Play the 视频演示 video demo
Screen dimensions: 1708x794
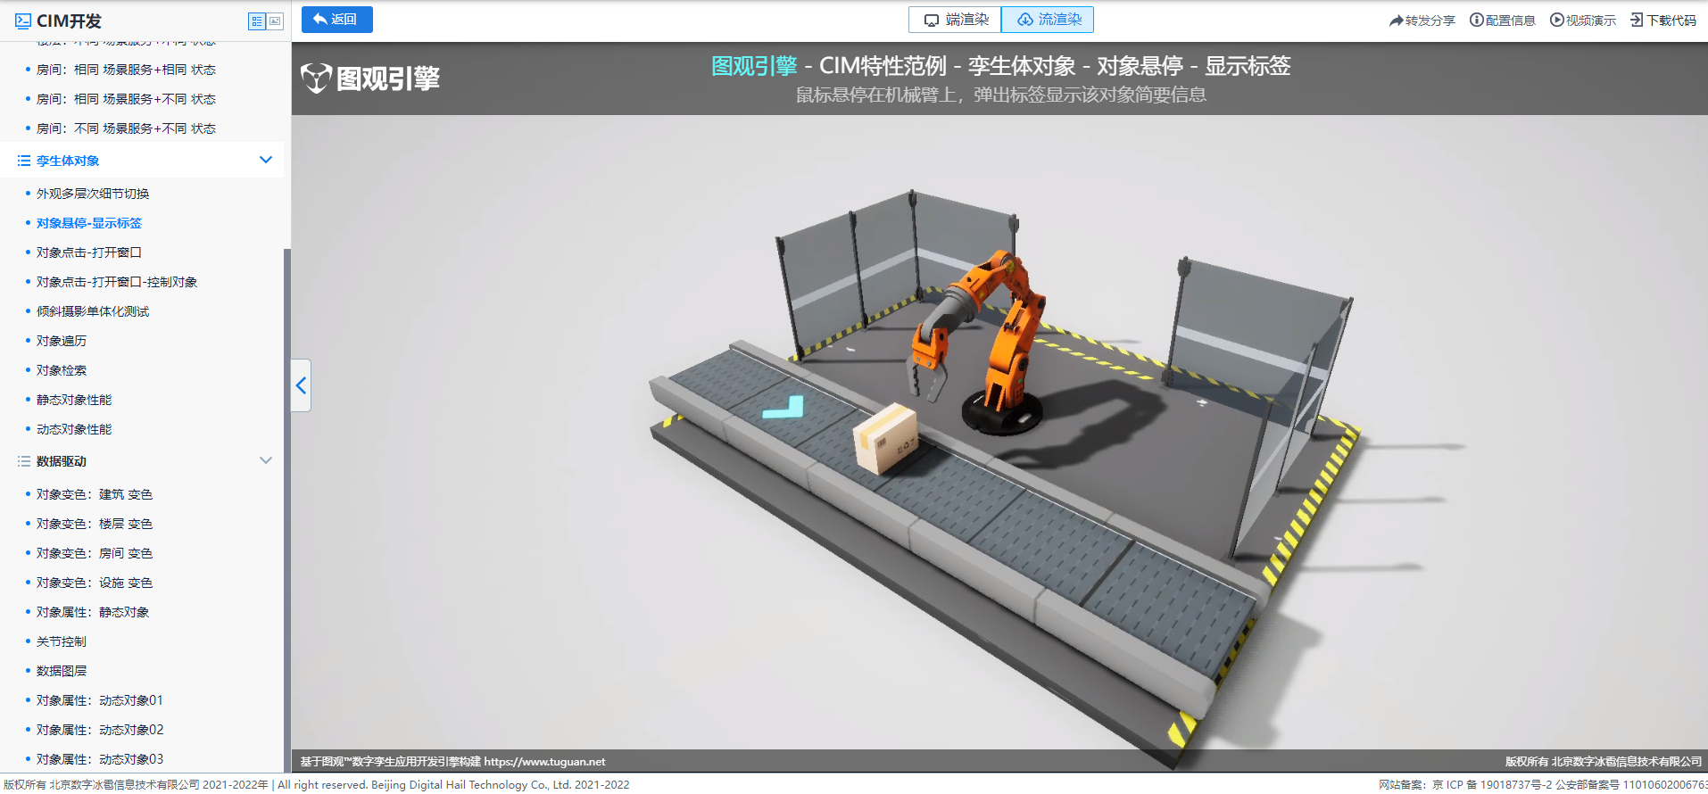pyautogui.click(x=1582, y=21)
